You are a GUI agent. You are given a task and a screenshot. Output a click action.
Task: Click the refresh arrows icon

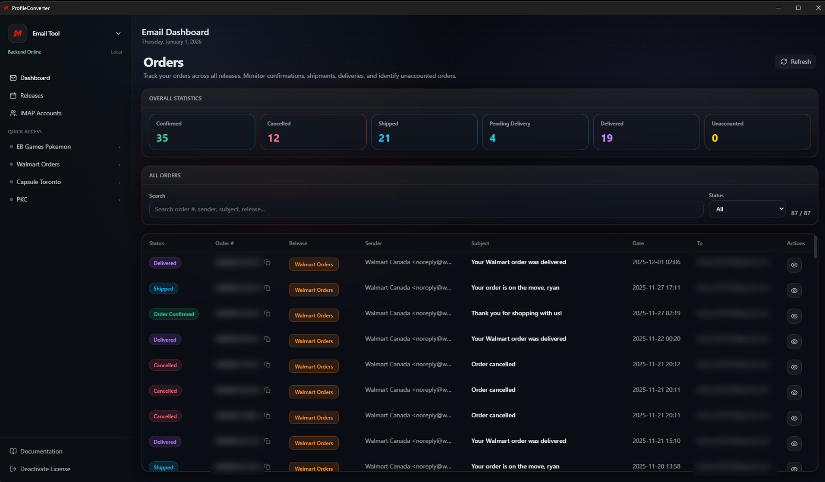coord(784,61)
